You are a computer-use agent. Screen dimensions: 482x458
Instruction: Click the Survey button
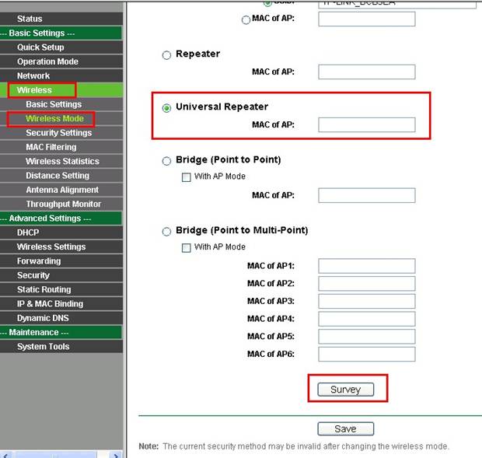pyautogui.click(x=346, y=390)
